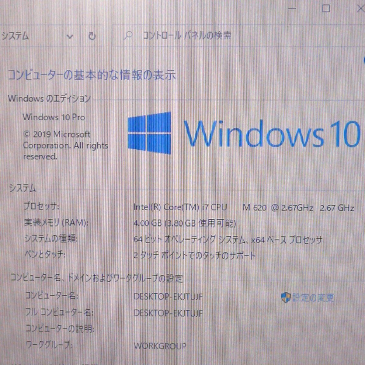This screenshot has width=365, height=365.
Task: Open the 設定の変更 link
Action: point(313,297)
